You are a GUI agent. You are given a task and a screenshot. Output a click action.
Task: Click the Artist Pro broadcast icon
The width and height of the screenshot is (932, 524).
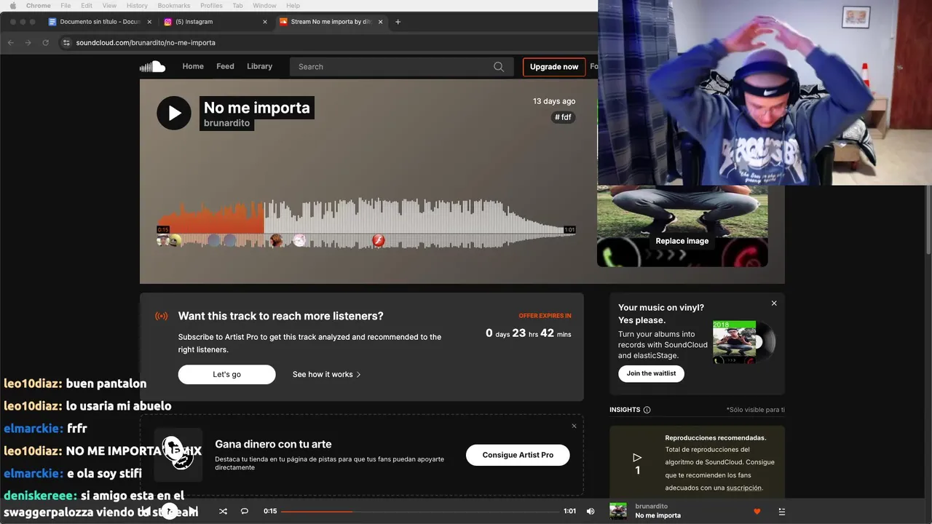[x=162, y=316]
